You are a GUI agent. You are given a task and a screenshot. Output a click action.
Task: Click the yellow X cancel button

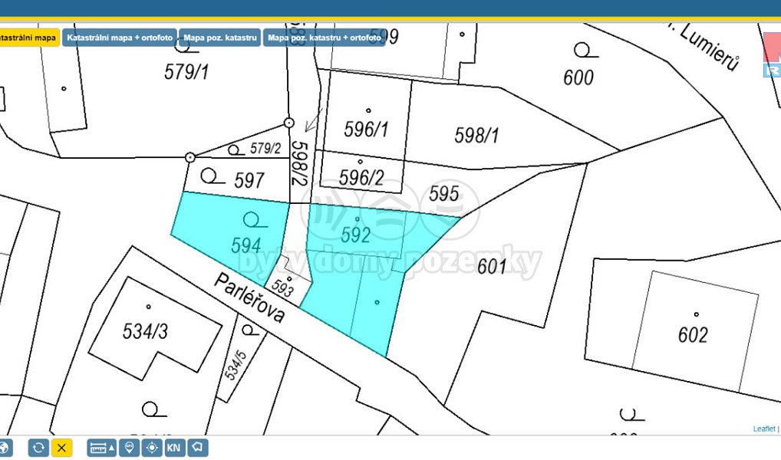[x=62, y=448]
